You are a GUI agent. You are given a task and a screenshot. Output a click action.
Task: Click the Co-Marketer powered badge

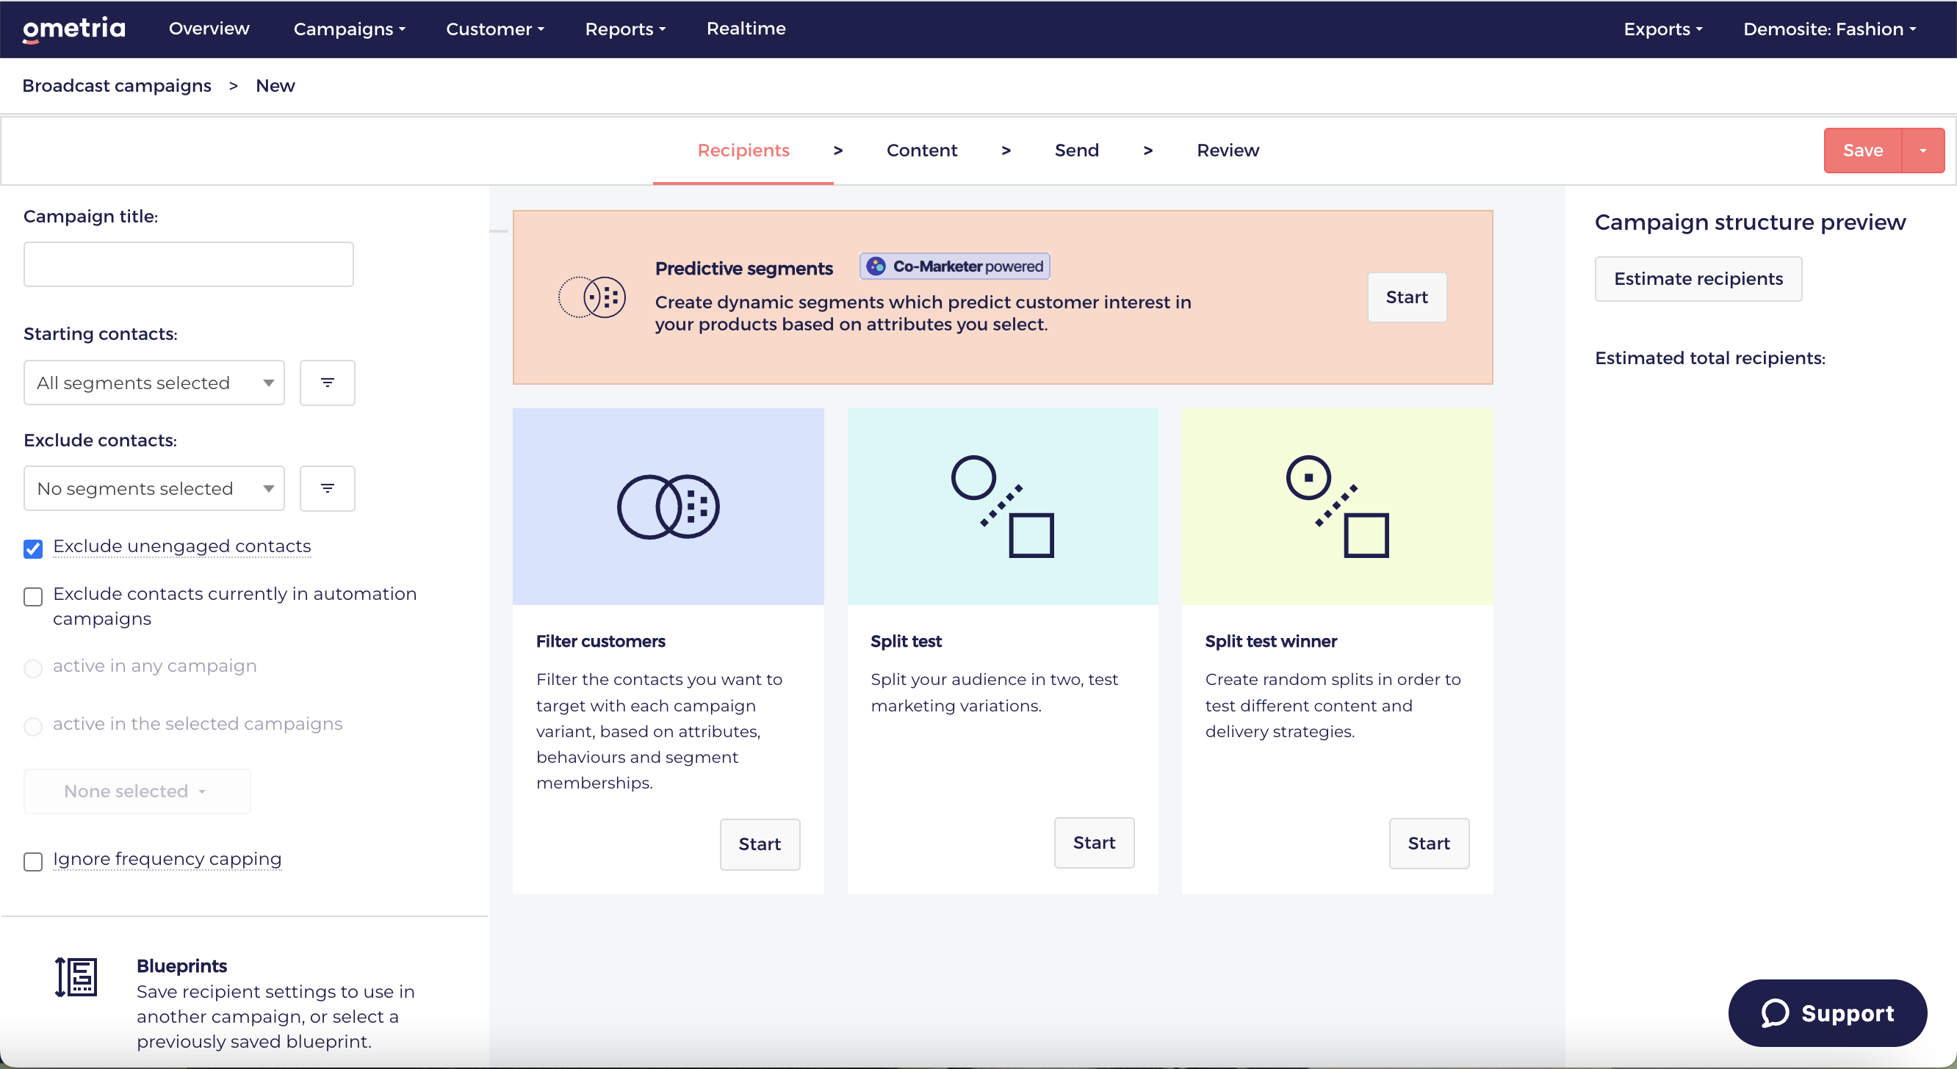(x=955, y=267)
